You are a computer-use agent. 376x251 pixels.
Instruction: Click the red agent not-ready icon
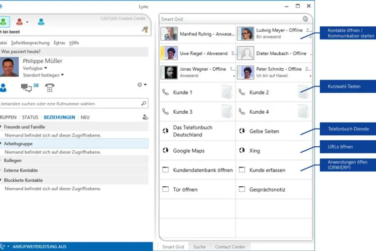coord(19,22)
